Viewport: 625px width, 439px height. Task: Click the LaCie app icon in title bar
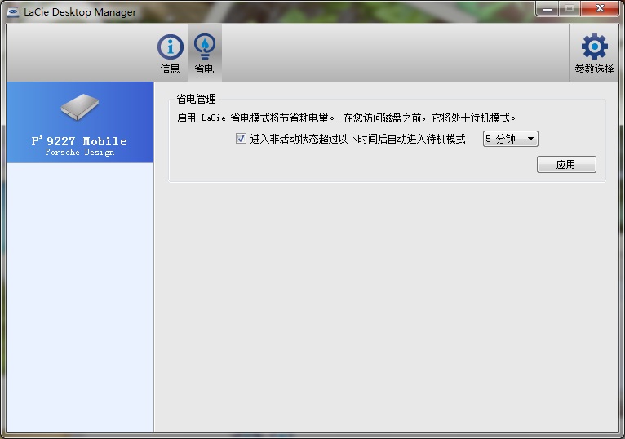[13, 12]
